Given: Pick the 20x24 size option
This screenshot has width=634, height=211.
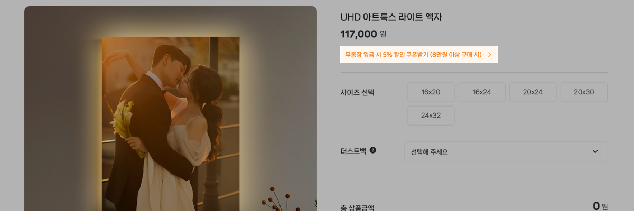Looking at the screenshot, I should click(x=533, y=92).
